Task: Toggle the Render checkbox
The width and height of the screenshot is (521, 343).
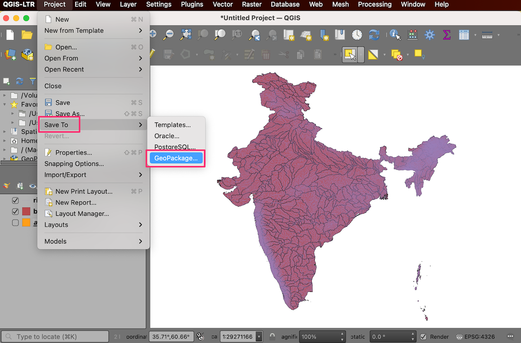Action: [x=423, y=337]
